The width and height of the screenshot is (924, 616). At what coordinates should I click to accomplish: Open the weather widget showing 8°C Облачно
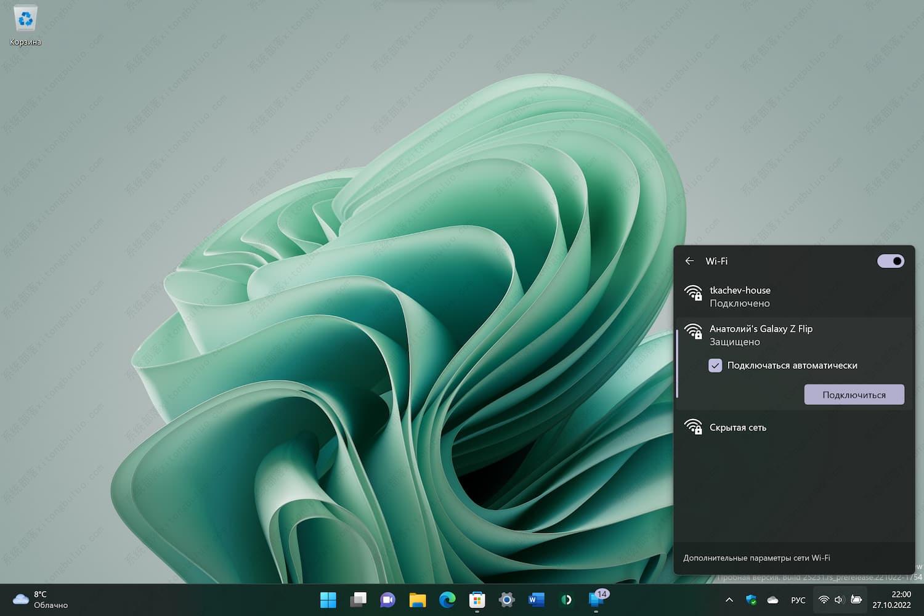click(x=34, y=599)
